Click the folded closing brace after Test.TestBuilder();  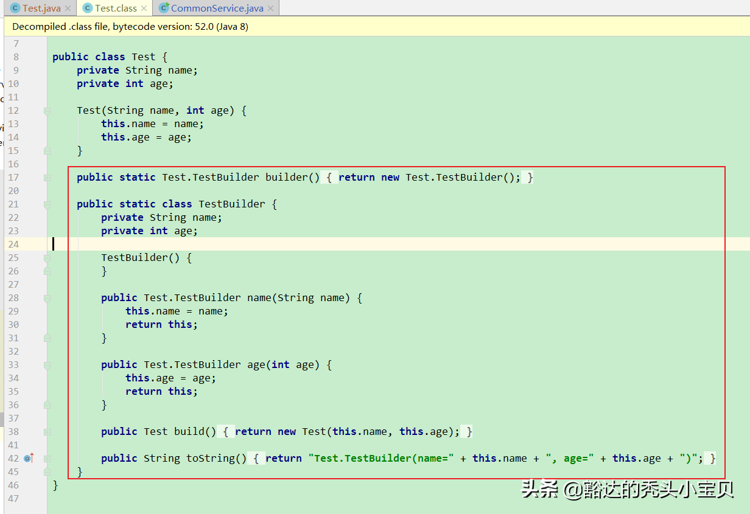coord(528,178)
